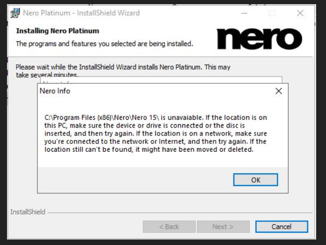Minimize the InstallShield Wizard window

[244, 13]
